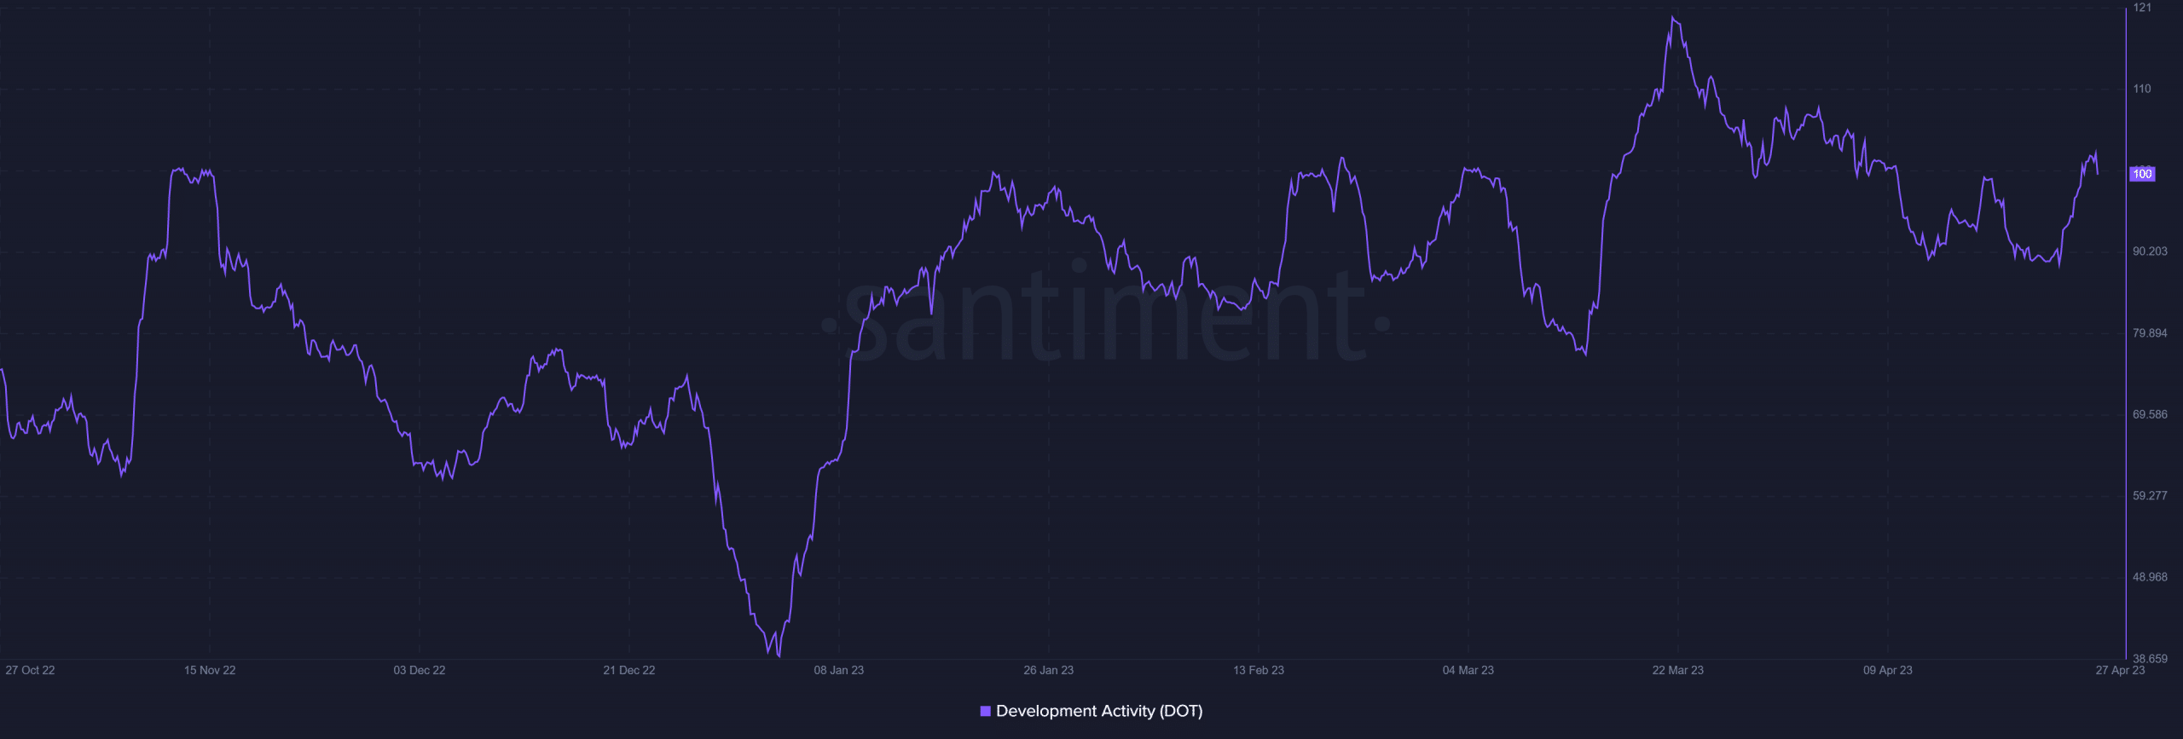Click the 59.277 y-axis value
This screenshot has width=2183, height=739.
tap(2150, 495)
